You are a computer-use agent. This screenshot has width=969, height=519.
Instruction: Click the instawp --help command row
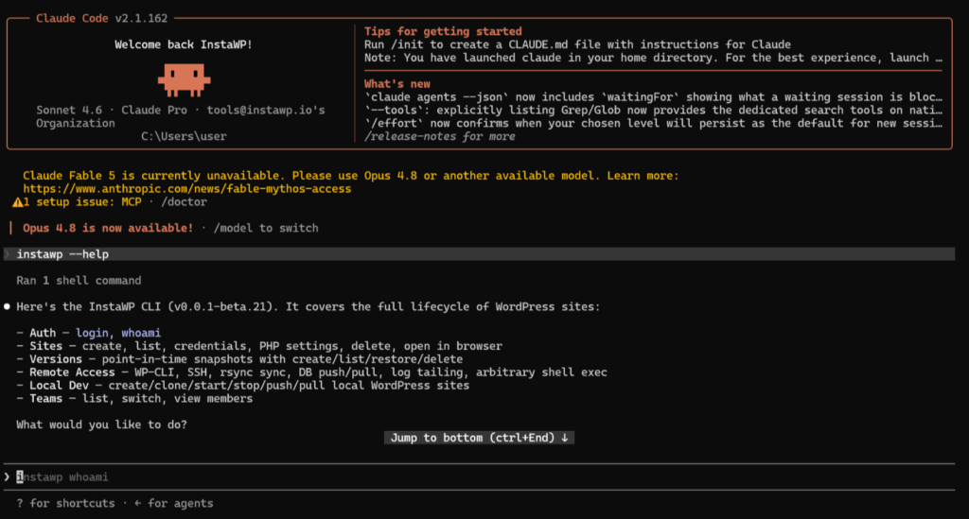pos(480,254)
